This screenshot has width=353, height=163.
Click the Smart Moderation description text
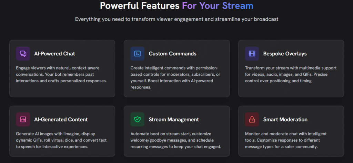tap(286, 140)
